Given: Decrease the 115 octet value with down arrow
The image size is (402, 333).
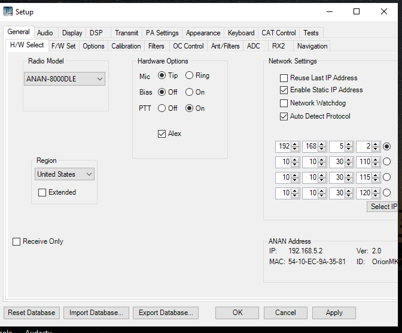Looking at the screenshot, I should click(x=376, y=180).
